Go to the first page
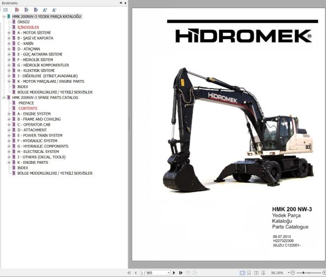This screenshot has width=326, height=277. (x=129, y=273)
